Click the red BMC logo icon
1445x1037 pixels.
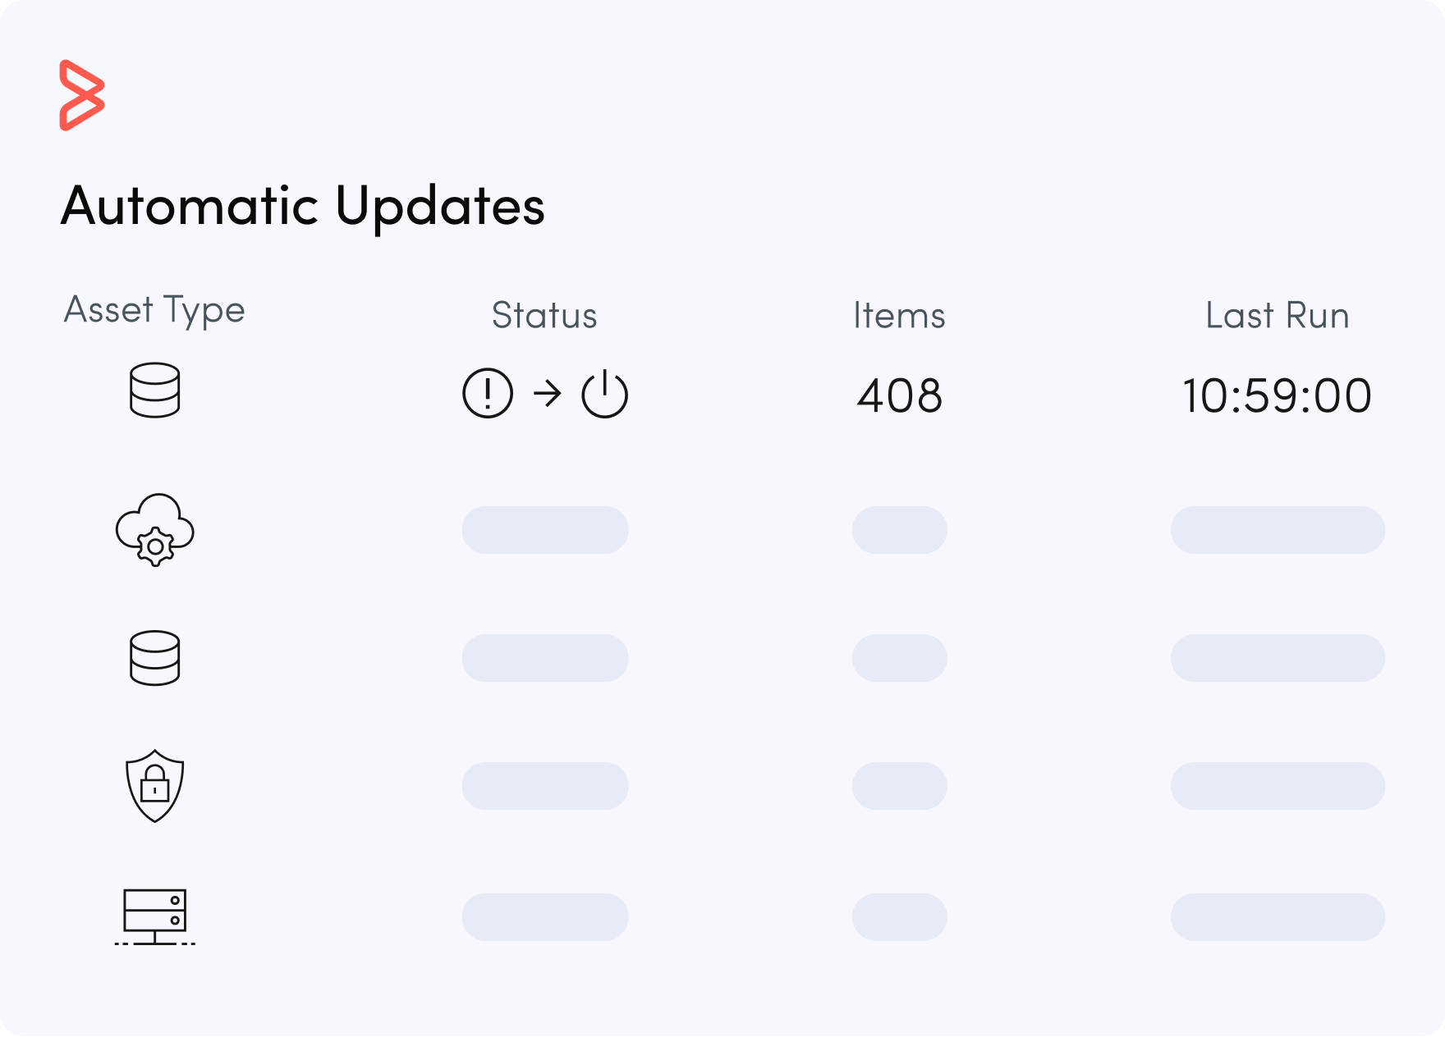(x=82, y=95)
